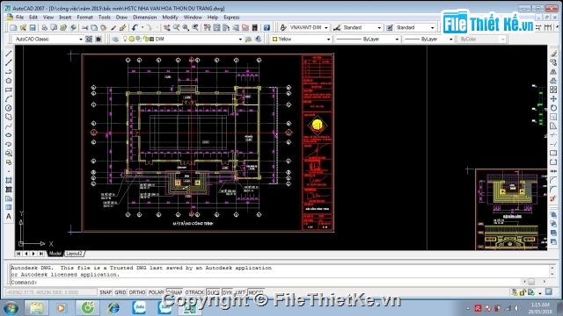Open the Yellow color control dropdown
563x316 pixels.
(x=328, y=39)
